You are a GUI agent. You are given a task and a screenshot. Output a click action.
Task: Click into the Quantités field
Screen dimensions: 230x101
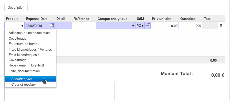[190, 26]
